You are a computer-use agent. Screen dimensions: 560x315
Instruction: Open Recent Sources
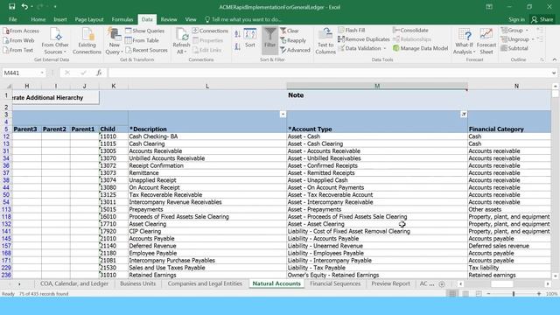click(146, 51)
